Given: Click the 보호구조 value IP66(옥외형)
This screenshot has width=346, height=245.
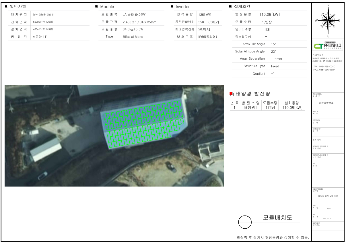Looking at the screenshot, I should 208,37.
